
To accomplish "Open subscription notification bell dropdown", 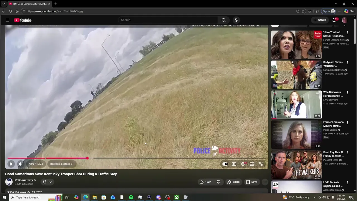I will tap(47, 182).
